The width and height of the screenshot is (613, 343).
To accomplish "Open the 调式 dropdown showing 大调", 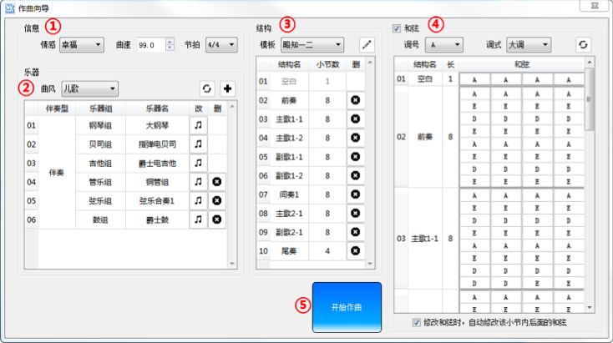I will coord(529,45).
